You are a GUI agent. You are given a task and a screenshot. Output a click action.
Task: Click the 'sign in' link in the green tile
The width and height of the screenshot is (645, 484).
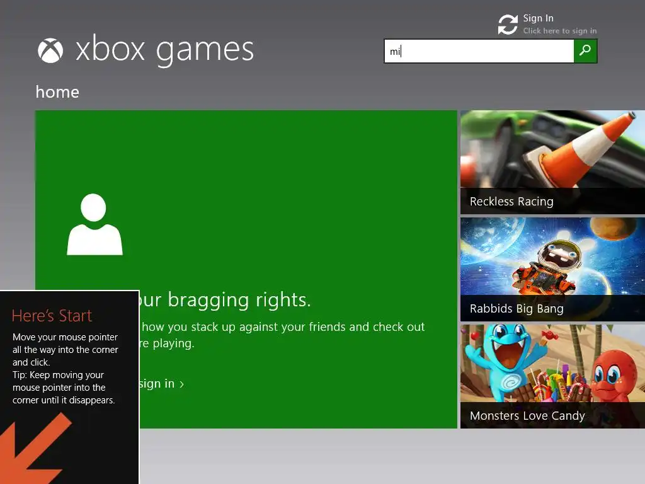pos(157,384)
